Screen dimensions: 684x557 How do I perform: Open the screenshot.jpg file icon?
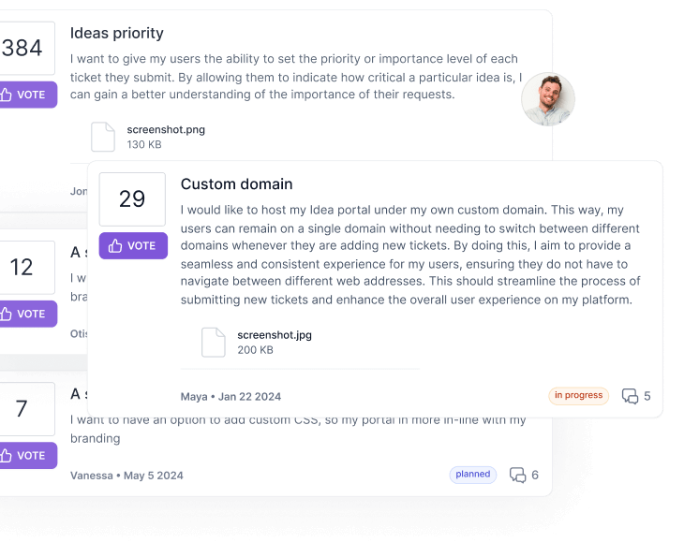[214, 342]
